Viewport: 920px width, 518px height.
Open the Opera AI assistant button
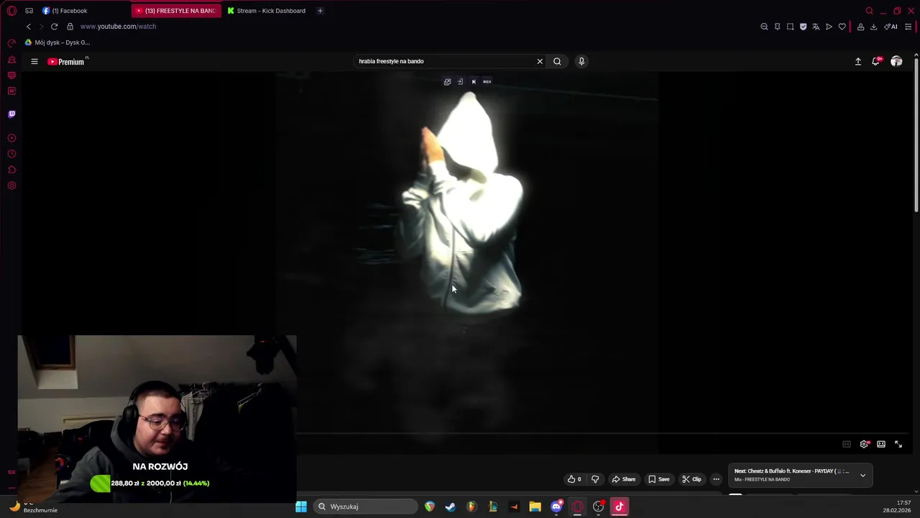click(x=891, y=27)
